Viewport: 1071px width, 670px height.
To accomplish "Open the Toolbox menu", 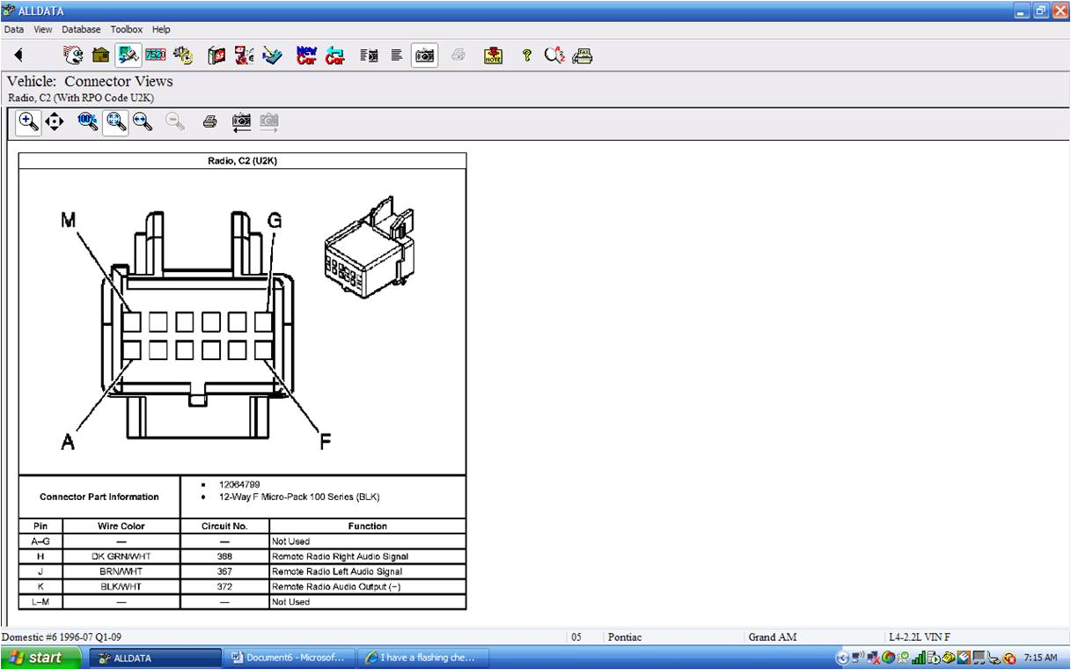I will click(x=126, y=29).
